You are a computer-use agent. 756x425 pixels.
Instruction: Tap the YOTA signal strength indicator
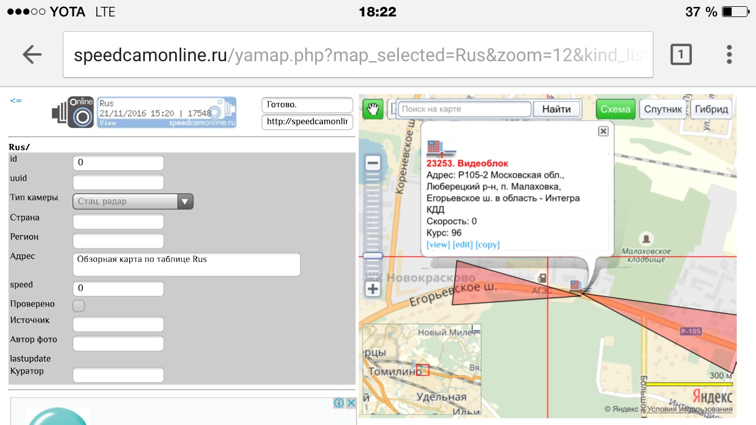26,12
